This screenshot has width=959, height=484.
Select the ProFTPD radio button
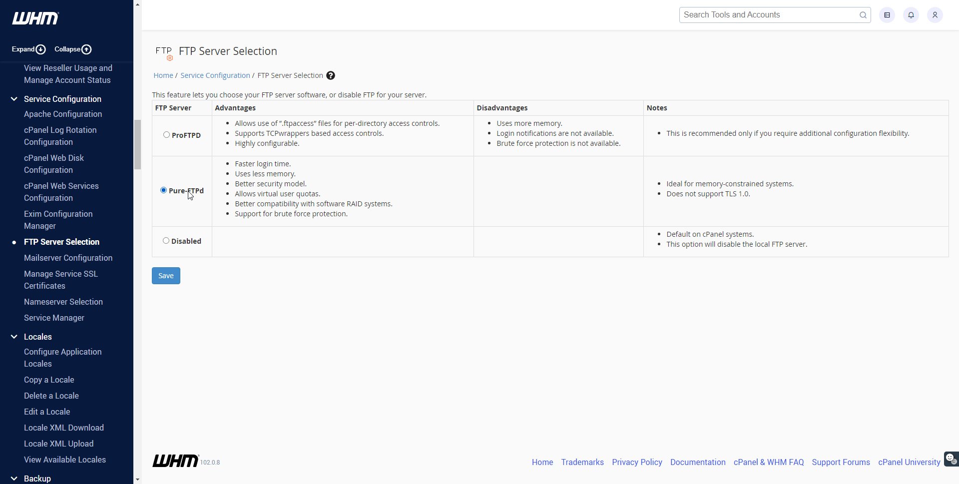[166, 135]
